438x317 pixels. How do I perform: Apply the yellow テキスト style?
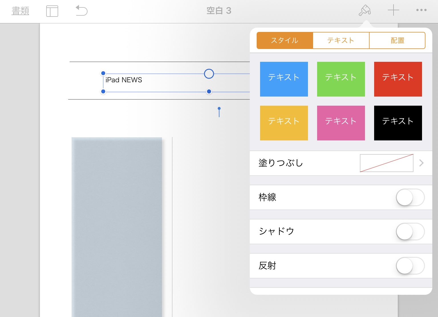pos(284,123)
